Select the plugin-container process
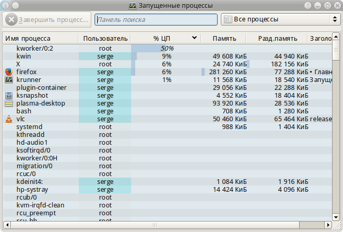Viewport: 343px width, 232px height. click(41, 88)
